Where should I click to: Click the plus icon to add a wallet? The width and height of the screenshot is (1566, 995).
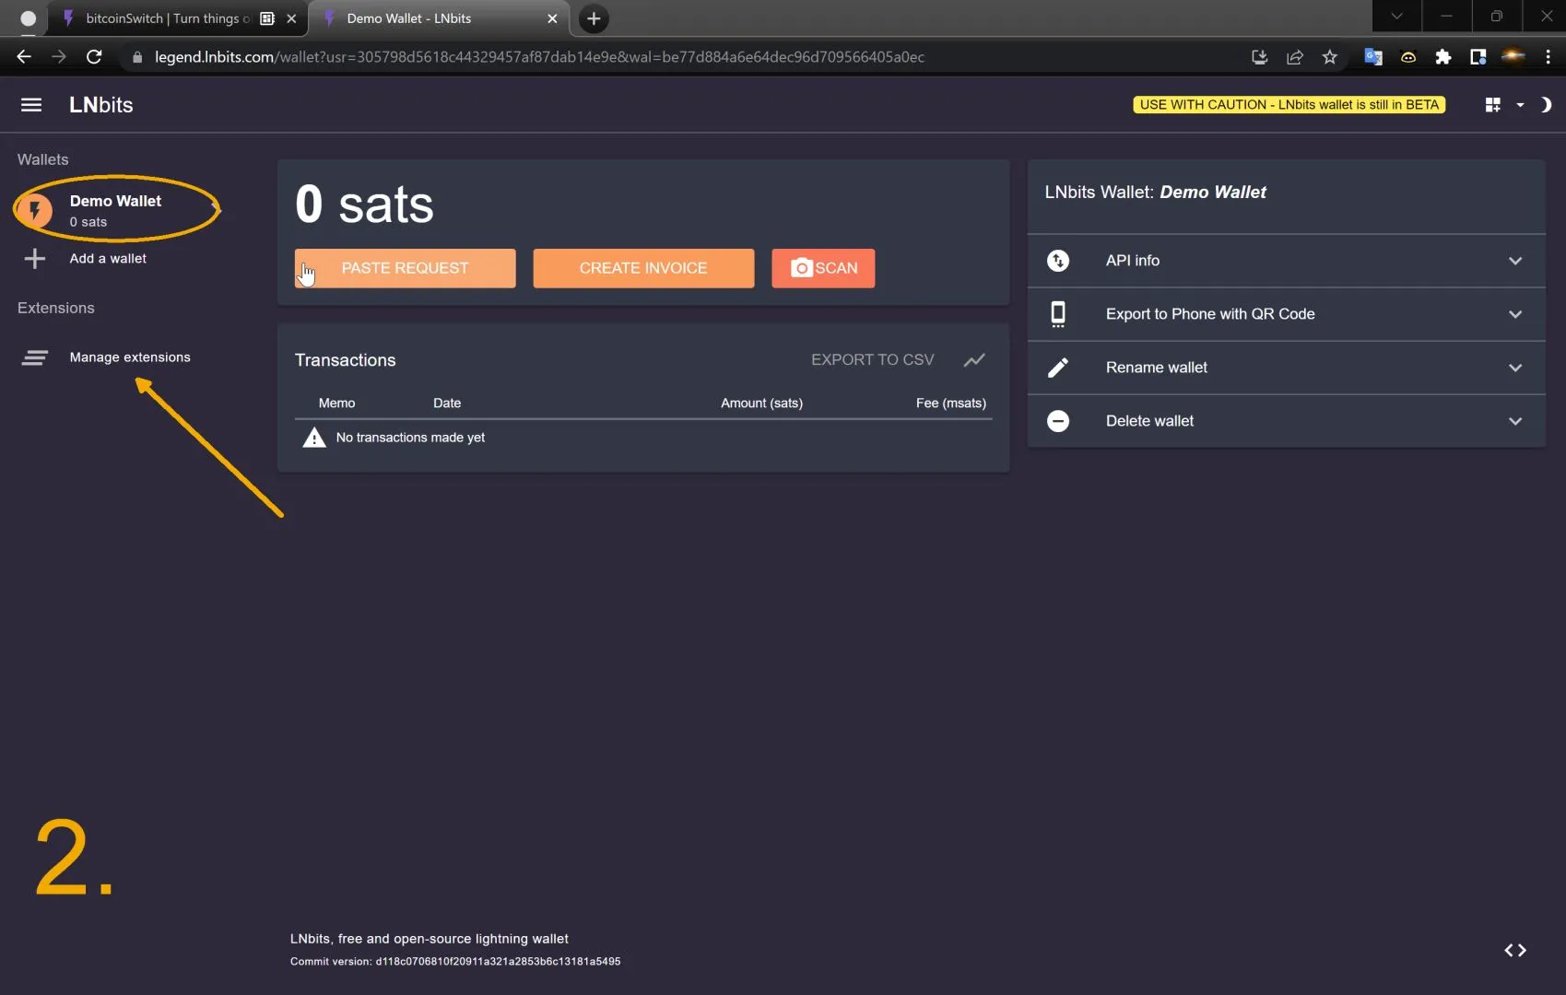click(35, 259)
